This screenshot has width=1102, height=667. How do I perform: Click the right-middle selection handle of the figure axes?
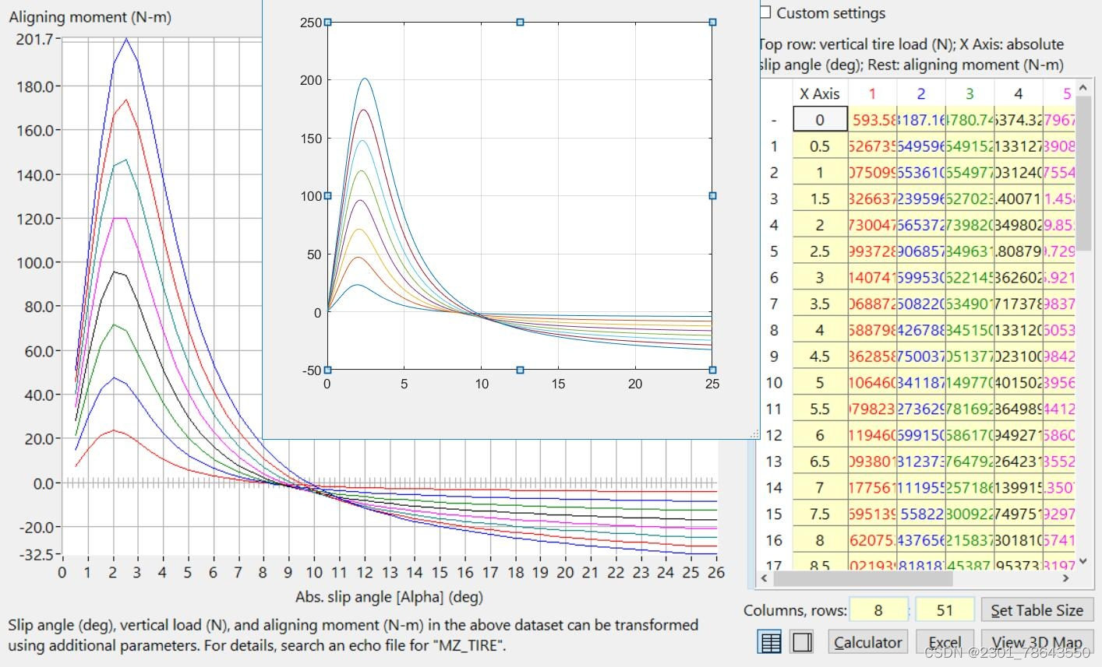pos(712,196)
